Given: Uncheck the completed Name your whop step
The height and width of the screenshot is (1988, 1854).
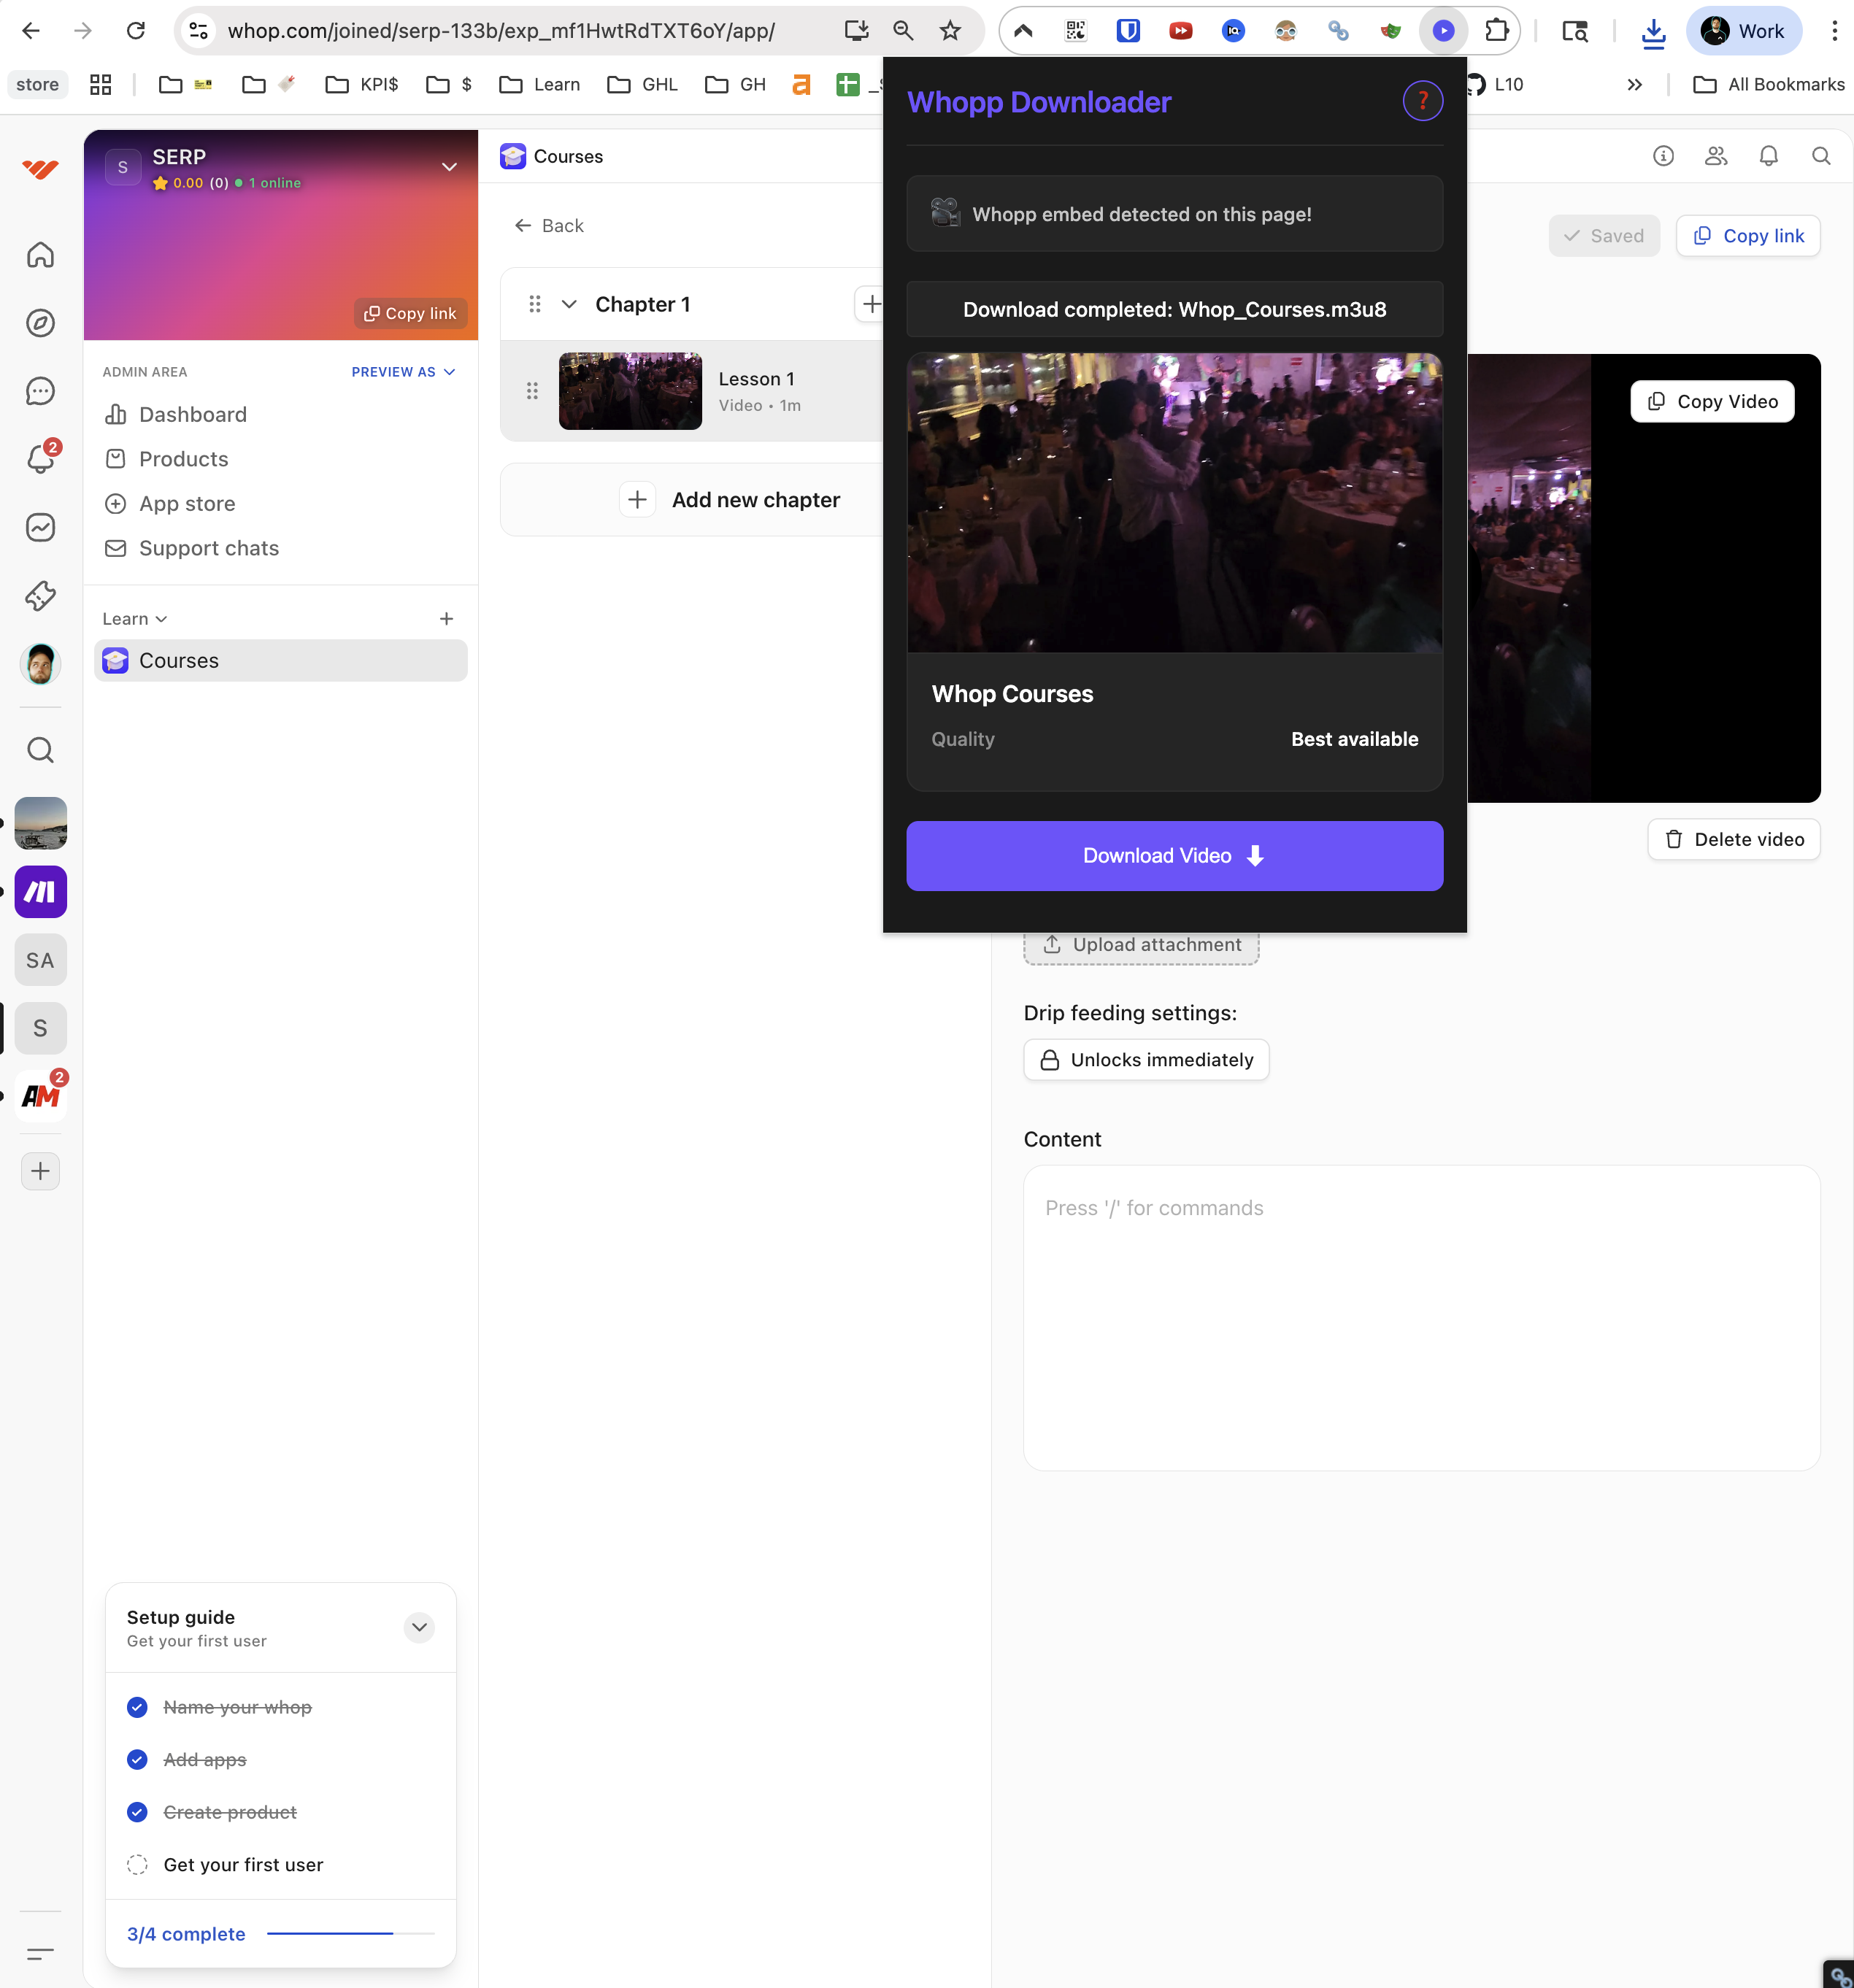Looking at the screenshot, I should 137,1707.
